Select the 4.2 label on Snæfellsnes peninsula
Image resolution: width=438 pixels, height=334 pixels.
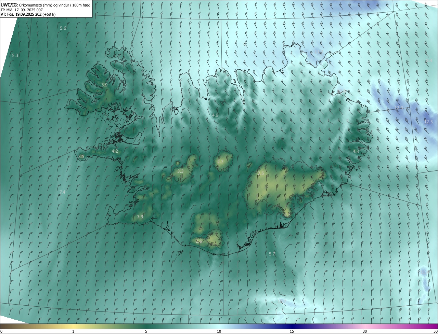(x=115, y=151)
